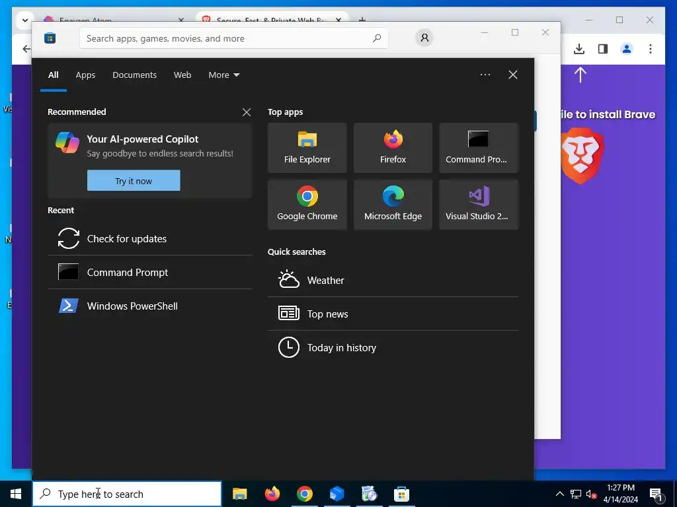Click the Microsoft Store search magnifier

click(377, 38)
